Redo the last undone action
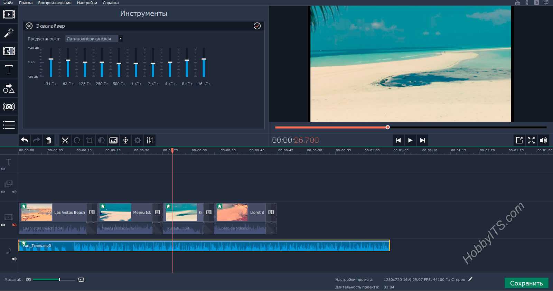This screenshot has width=553, height=291. click(x=36, y=140)
